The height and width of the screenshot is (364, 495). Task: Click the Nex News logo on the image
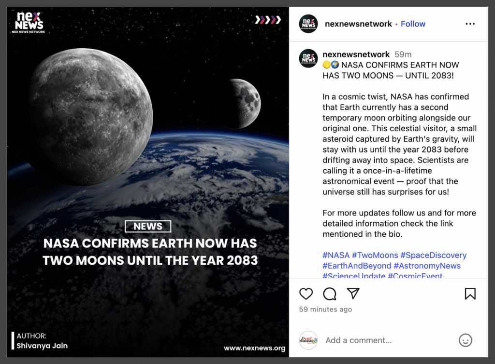tap(29, 23)
